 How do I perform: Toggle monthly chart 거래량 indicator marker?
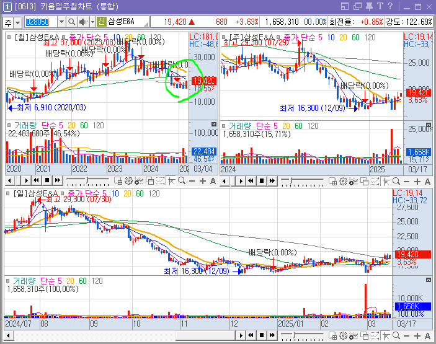(9, 125)
